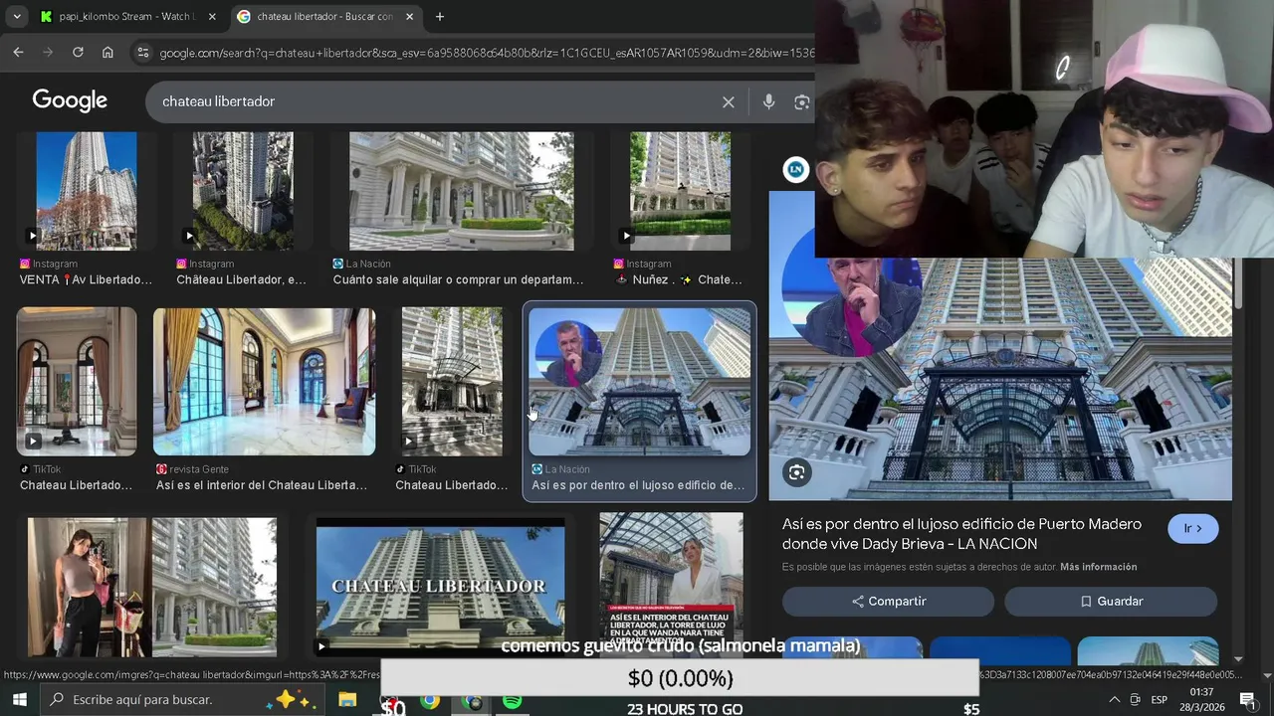Click the preview panel scrollbar thumb
This screenshot has width=1274, height=716.
coord(1238,283)
